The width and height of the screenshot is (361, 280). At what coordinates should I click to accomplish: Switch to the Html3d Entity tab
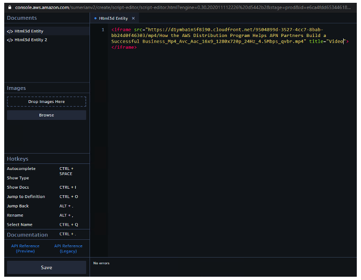113,18
